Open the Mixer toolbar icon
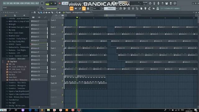This screenshot has height=112, width=199. click(x=133, y=8)
